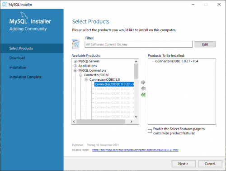Click the horizontal scroll-right arrow
Screen dimensions: 226x171
coord(132,122)
